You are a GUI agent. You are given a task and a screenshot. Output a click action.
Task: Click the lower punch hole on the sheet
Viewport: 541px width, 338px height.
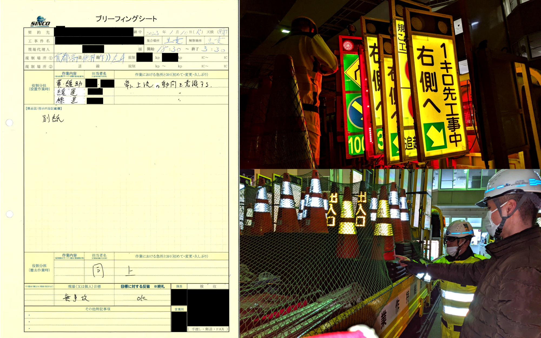[9, 214]
